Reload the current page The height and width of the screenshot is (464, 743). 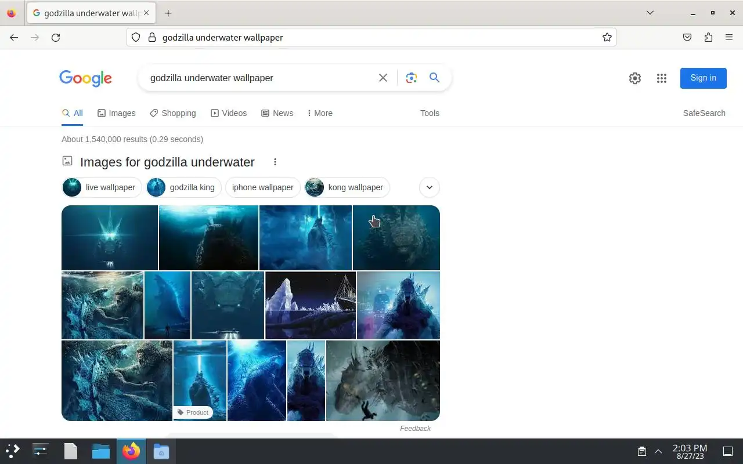tap(56, 37)
